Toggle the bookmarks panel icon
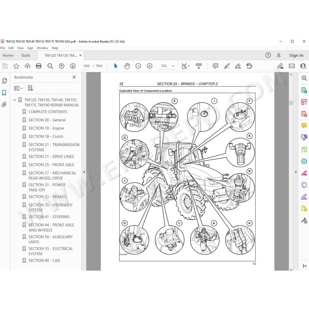Image resolution: width=309 pixels, height=309 pixels. (x=4, y=93)
